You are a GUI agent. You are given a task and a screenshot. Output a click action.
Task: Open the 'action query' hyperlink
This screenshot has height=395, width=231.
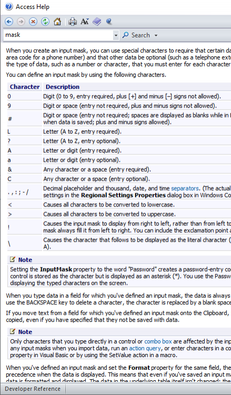click(x=145, y=349)
